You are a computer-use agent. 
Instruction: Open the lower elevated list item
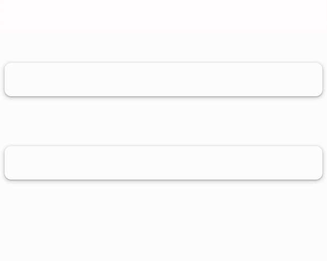click(163, 163)
